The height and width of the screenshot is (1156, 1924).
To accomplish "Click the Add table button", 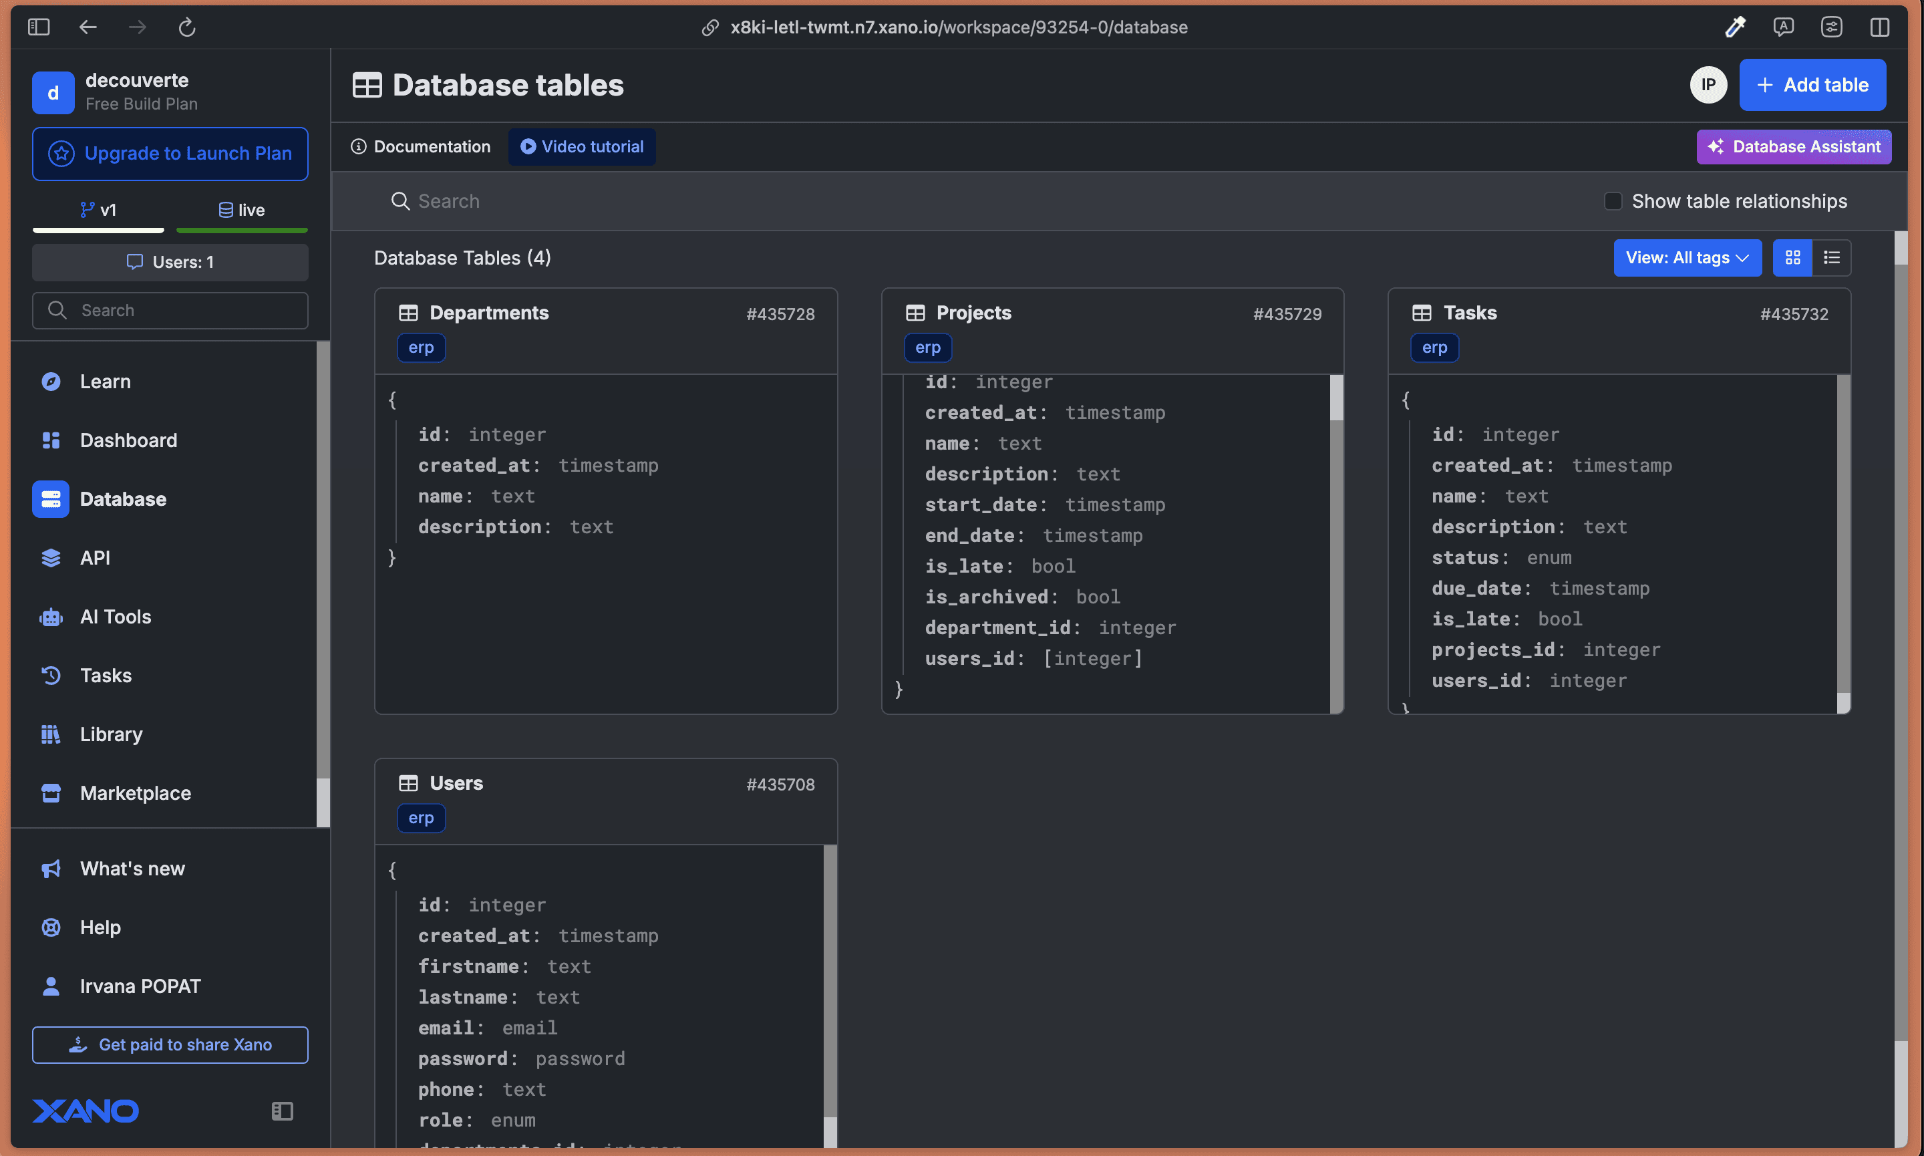I will point(1812,85).
